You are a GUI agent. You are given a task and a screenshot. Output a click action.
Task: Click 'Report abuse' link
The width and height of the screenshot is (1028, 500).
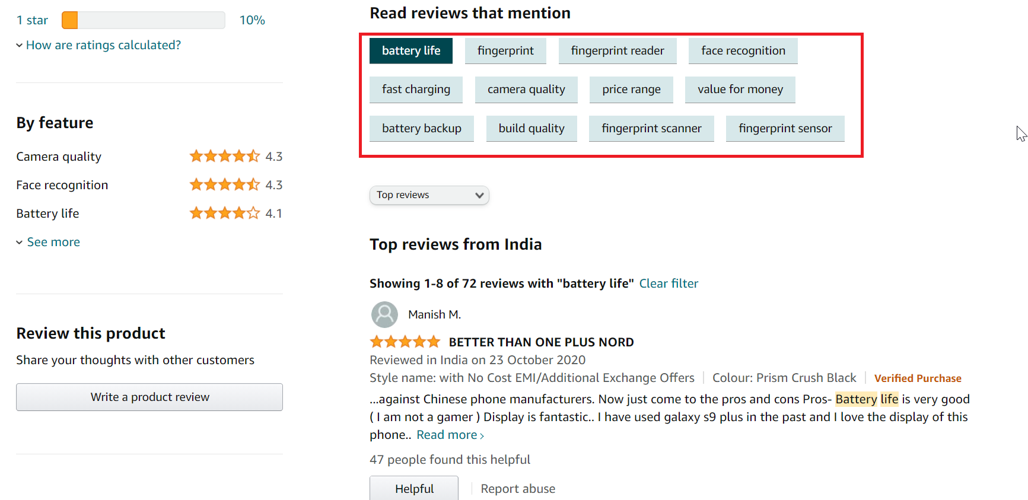click(x=518, y=489)
